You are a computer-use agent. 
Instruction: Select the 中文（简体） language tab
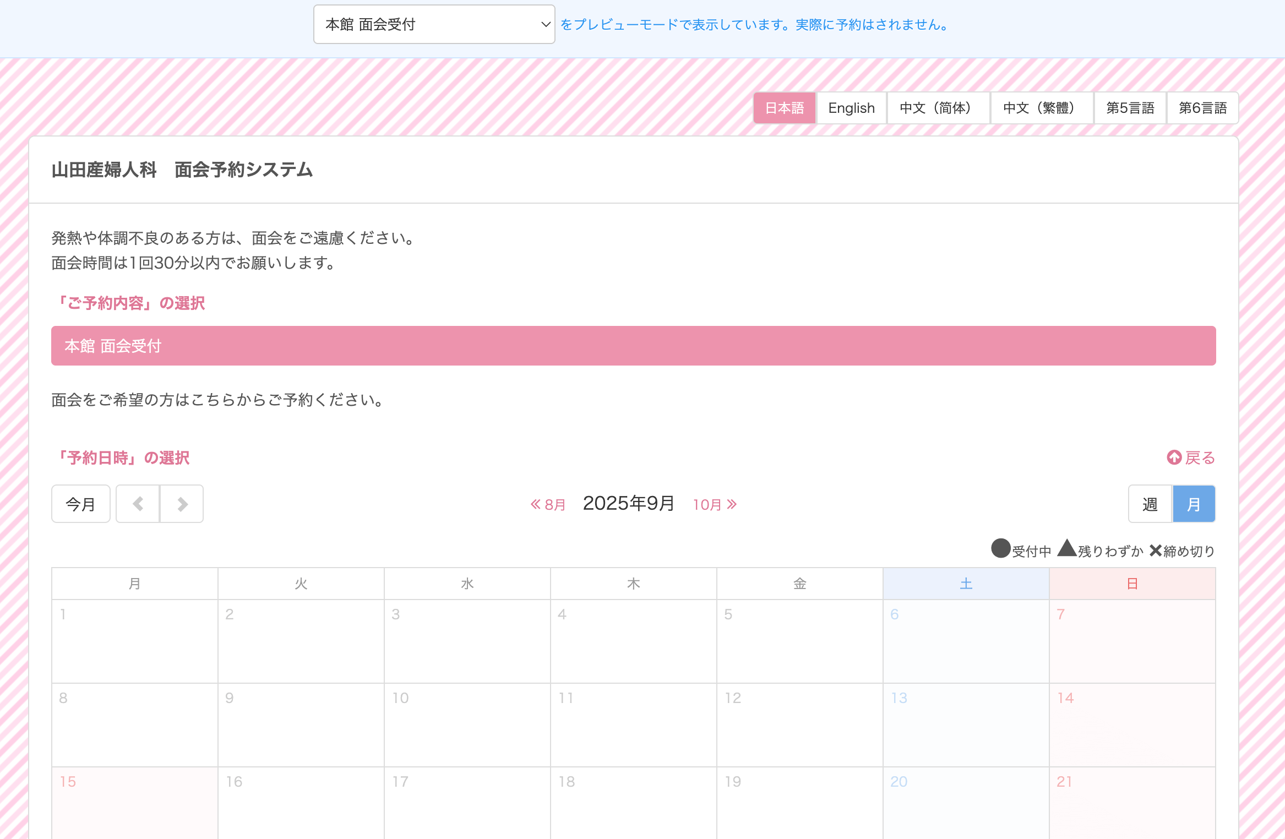pos(938,108)
